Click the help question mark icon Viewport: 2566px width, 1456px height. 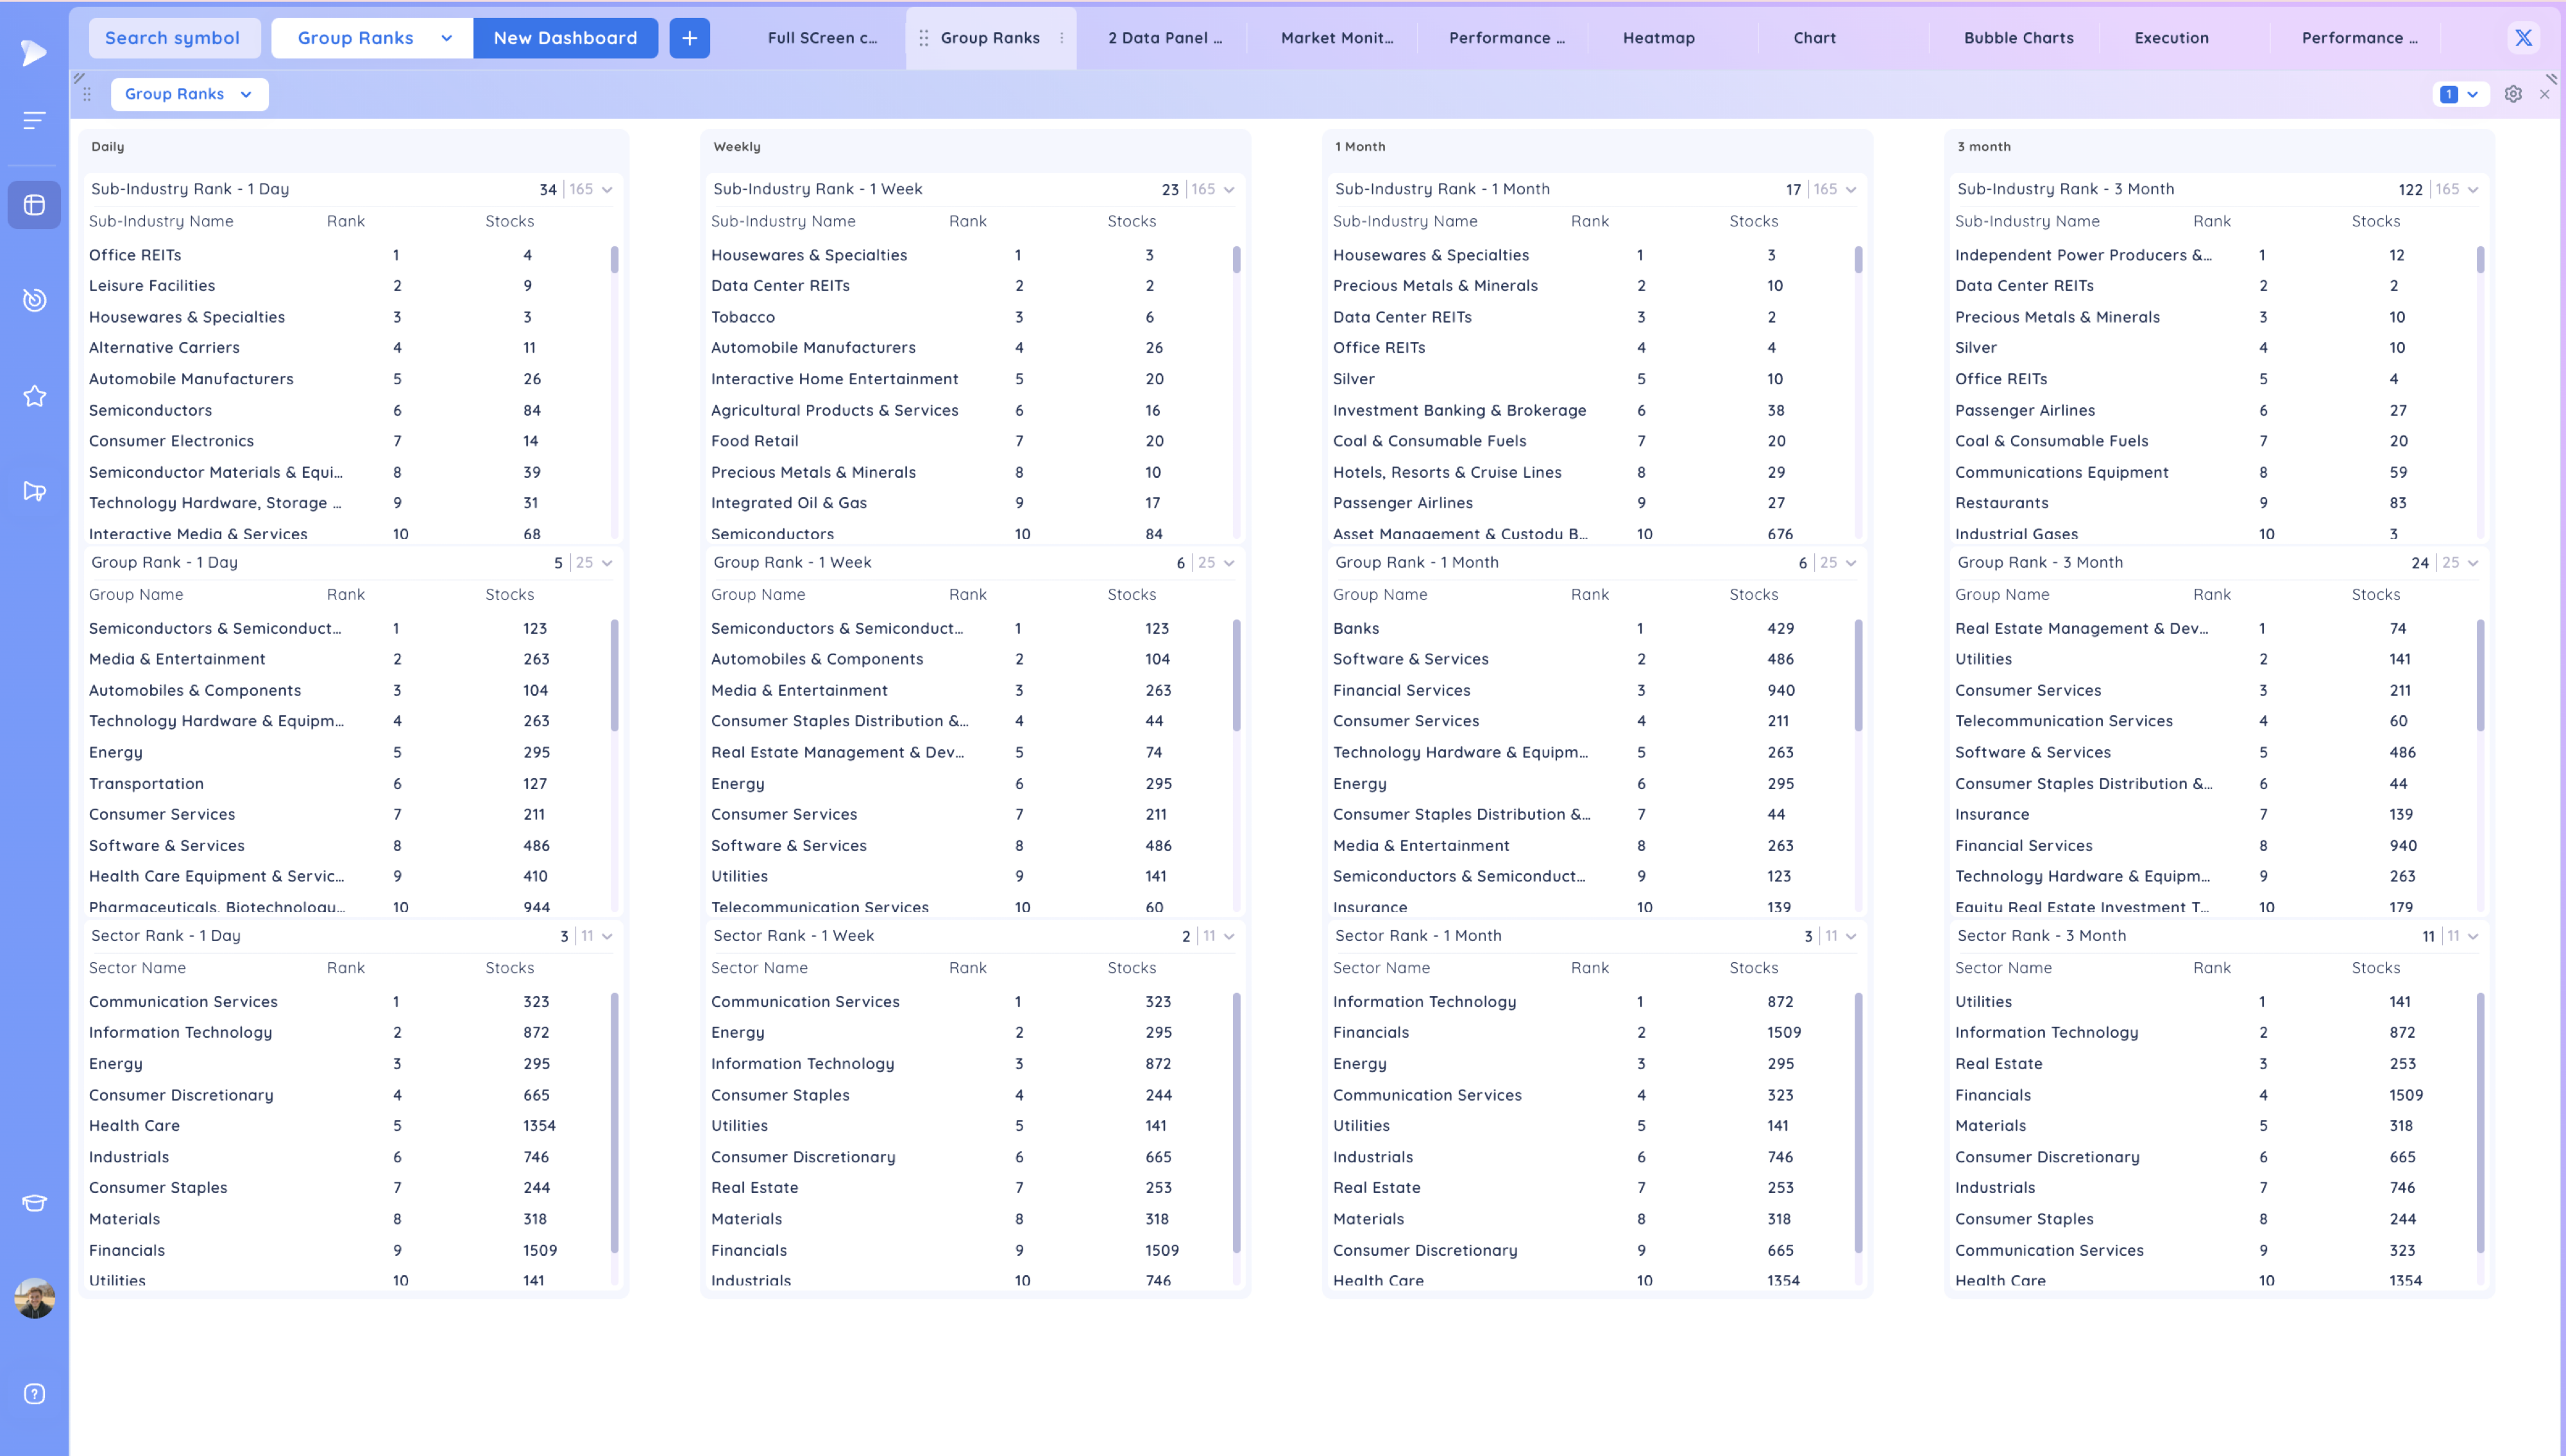[x=34, y=1394]
